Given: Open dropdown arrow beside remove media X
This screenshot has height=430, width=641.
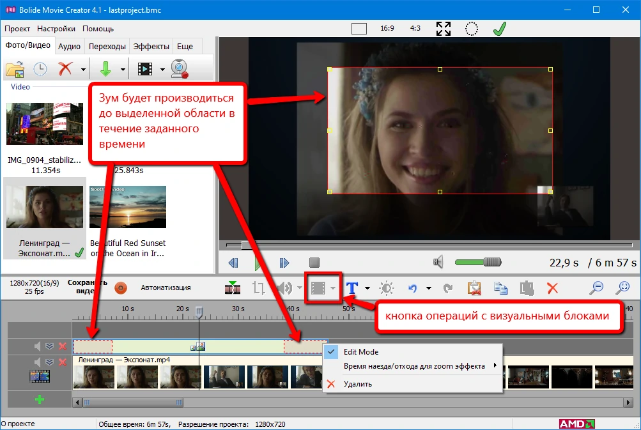Looking at the screenshot, I should point(83,70).
